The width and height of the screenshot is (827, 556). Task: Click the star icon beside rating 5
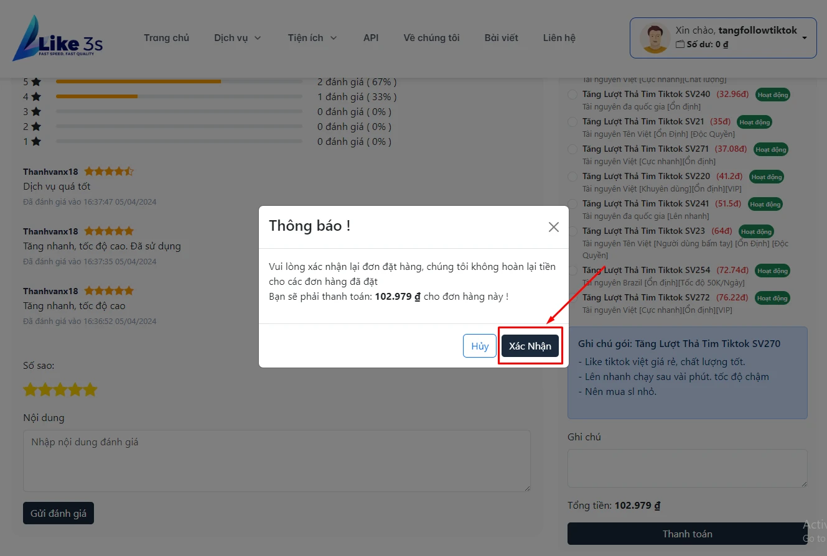click(x=36, y=81)
